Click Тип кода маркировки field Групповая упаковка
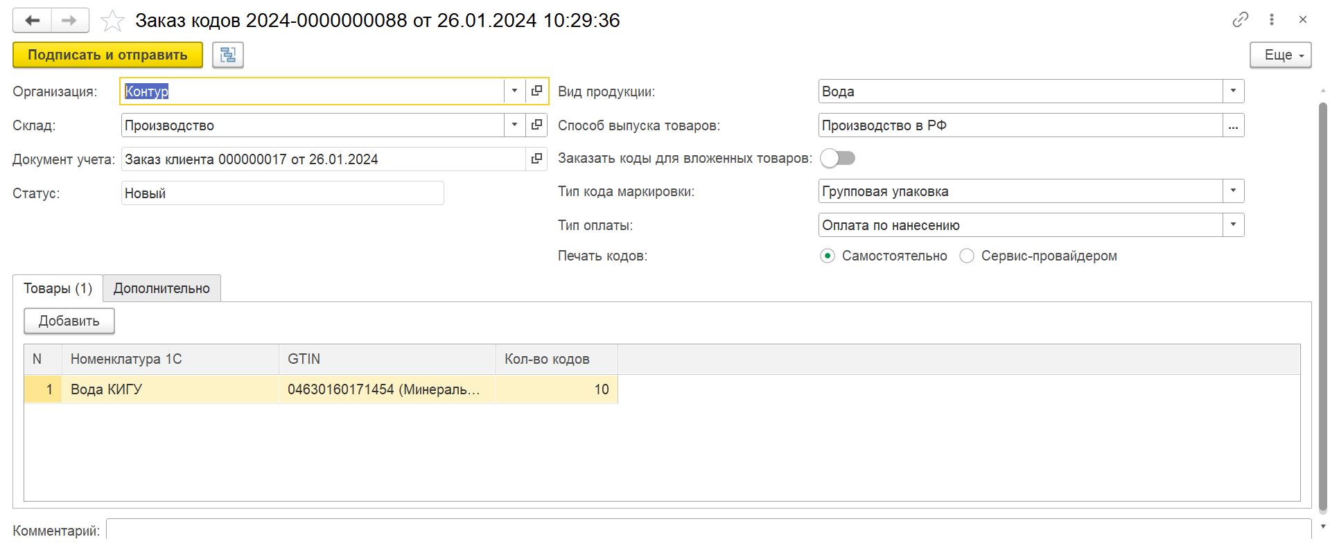The image size is (1330, 546). click(x=1020, y=191)
